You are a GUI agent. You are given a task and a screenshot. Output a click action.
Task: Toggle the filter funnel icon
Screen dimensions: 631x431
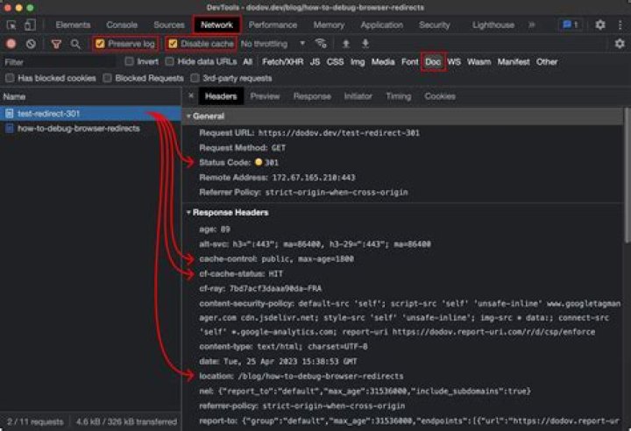[56, 44]
